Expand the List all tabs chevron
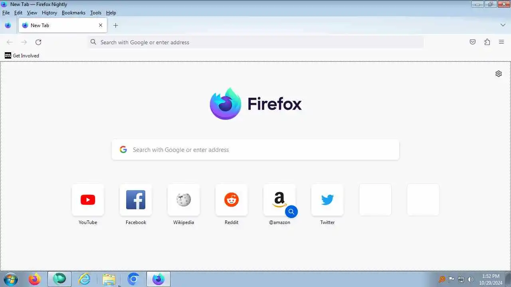This screenshot has width=511, height=287. click(503, 25)
